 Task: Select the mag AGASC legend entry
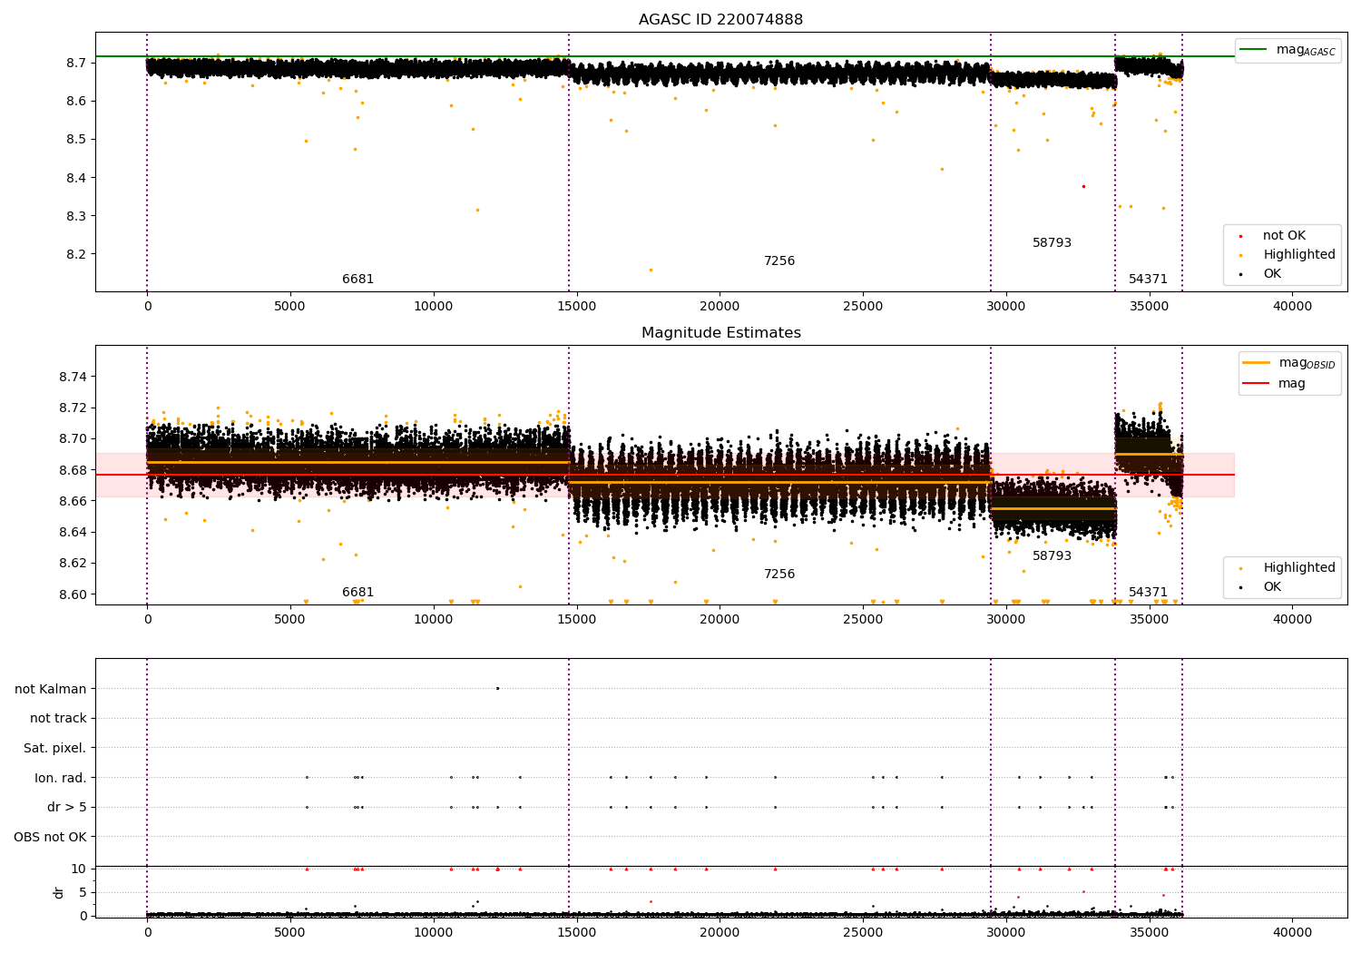(x=1288, y=50)
